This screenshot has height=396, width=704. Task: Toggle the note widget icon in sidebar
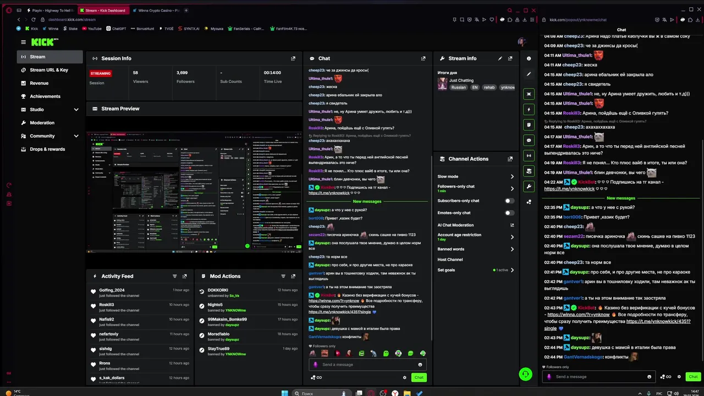[x=529, y=125]
